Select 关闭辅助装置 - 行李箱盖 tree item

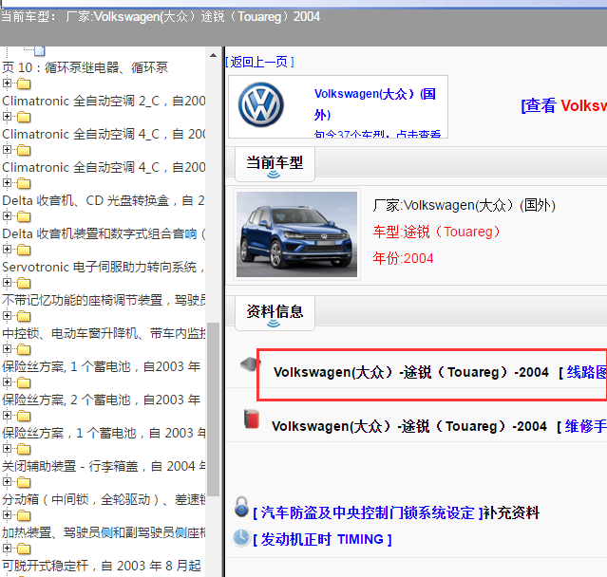pyautogui.click(x=104, y=466)
